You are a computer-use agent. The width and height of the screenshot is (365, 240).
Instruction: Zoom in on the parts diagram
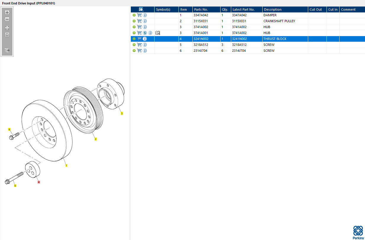(x=7, y=12)
